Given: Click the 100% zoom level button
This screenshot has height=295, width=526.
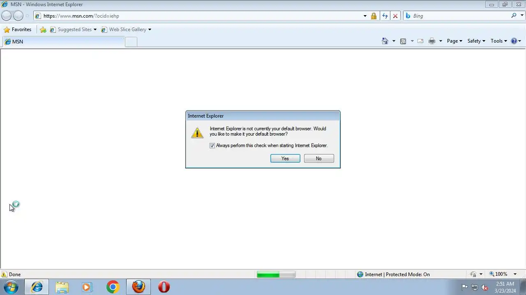Looking at the screenshot, I should coord(498,274).
